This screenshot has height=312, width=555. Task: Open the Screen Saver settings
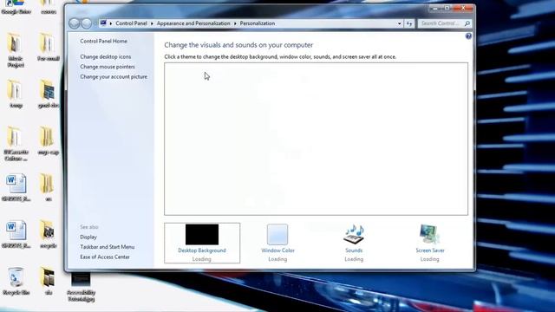point(430,243)
